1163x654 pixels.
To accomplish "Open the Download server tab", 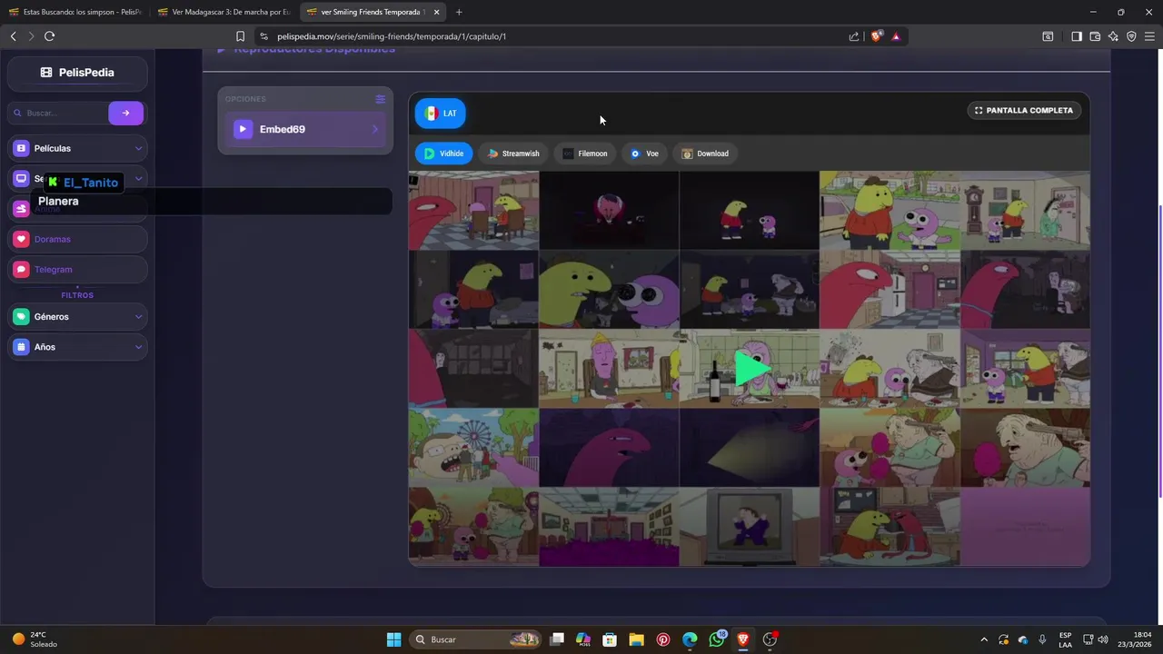I will [706, 154].
